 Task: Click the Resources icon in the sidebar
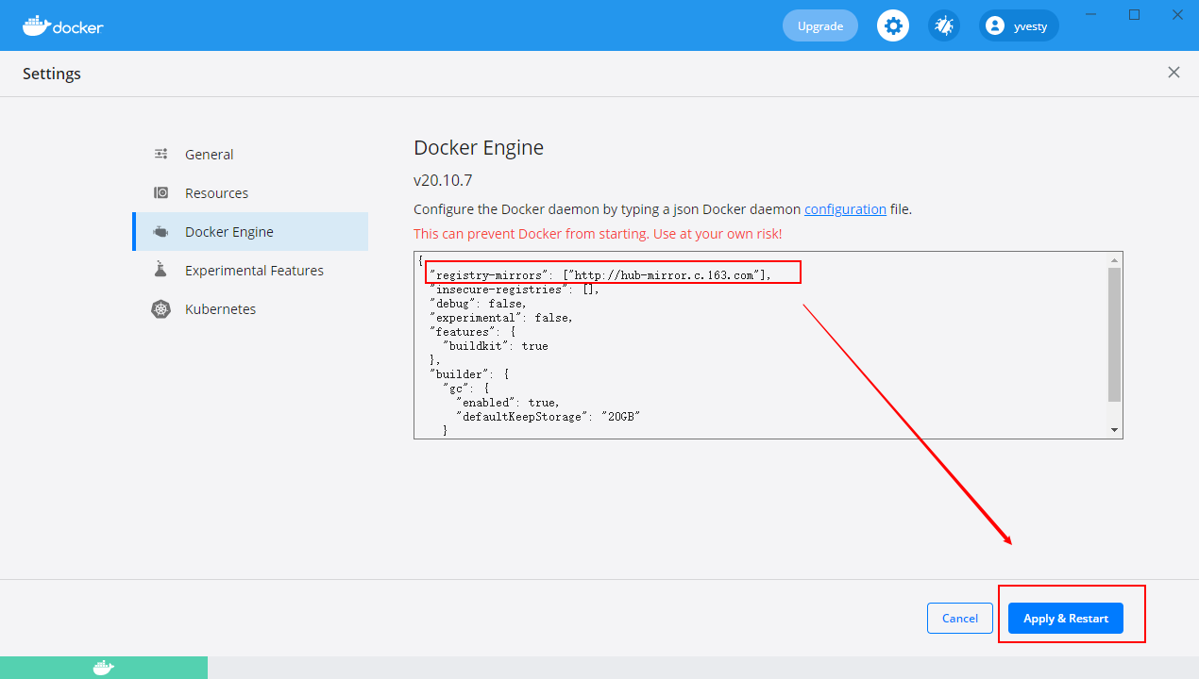(x=160, y=192)
